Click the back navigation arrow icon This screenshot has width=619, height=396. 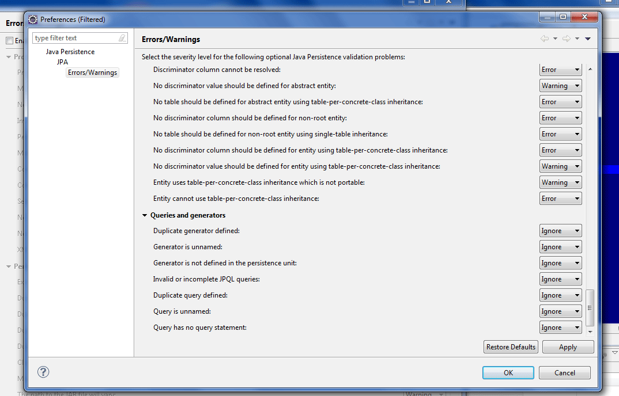545,39
